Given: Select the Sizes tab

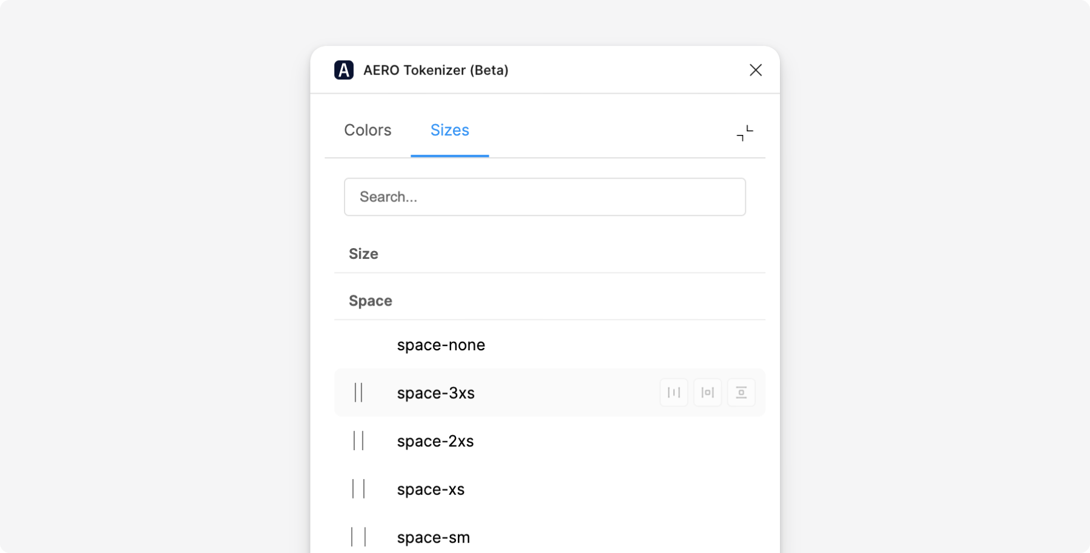Looking at the screenshot, I should pyautogui.click(x=449, y=130).
